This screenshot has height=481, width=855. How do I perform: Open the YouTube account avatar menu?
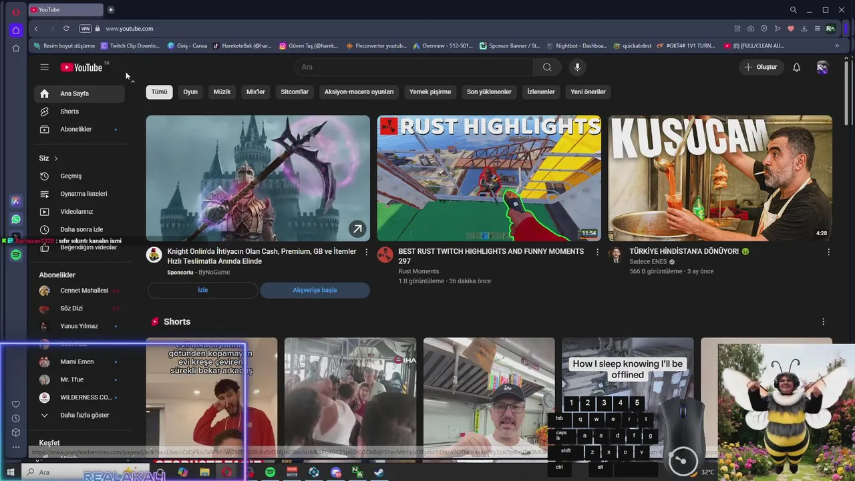click(x=822, y=67)
